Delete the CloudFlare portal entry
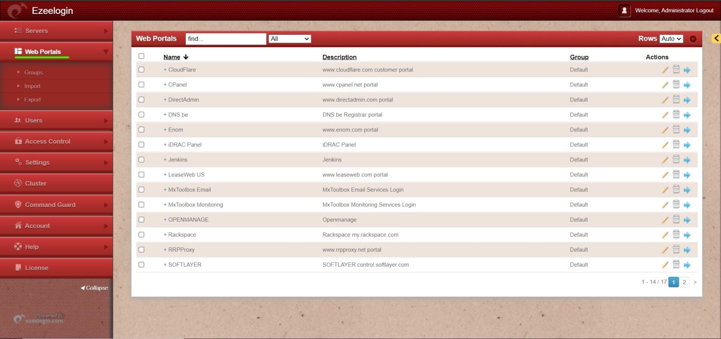This screenshot has height=339, width=721. pyautogui.click(x=676, y=69)
